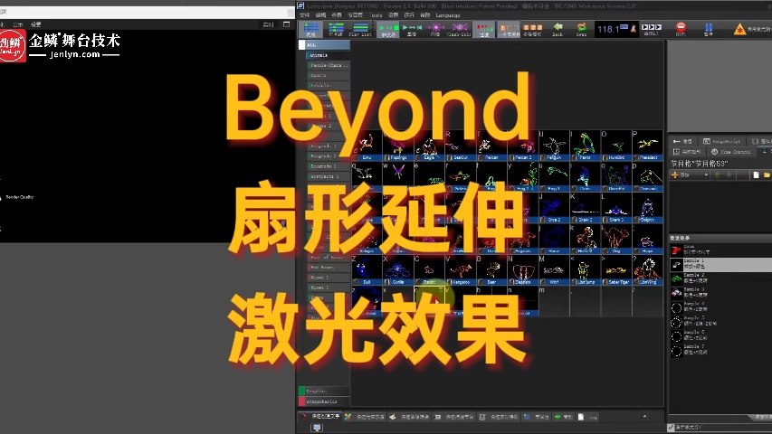Open the add dropdown with plus icon
Viewport: 772px width, 434px height.
click(x=690, y=175)
